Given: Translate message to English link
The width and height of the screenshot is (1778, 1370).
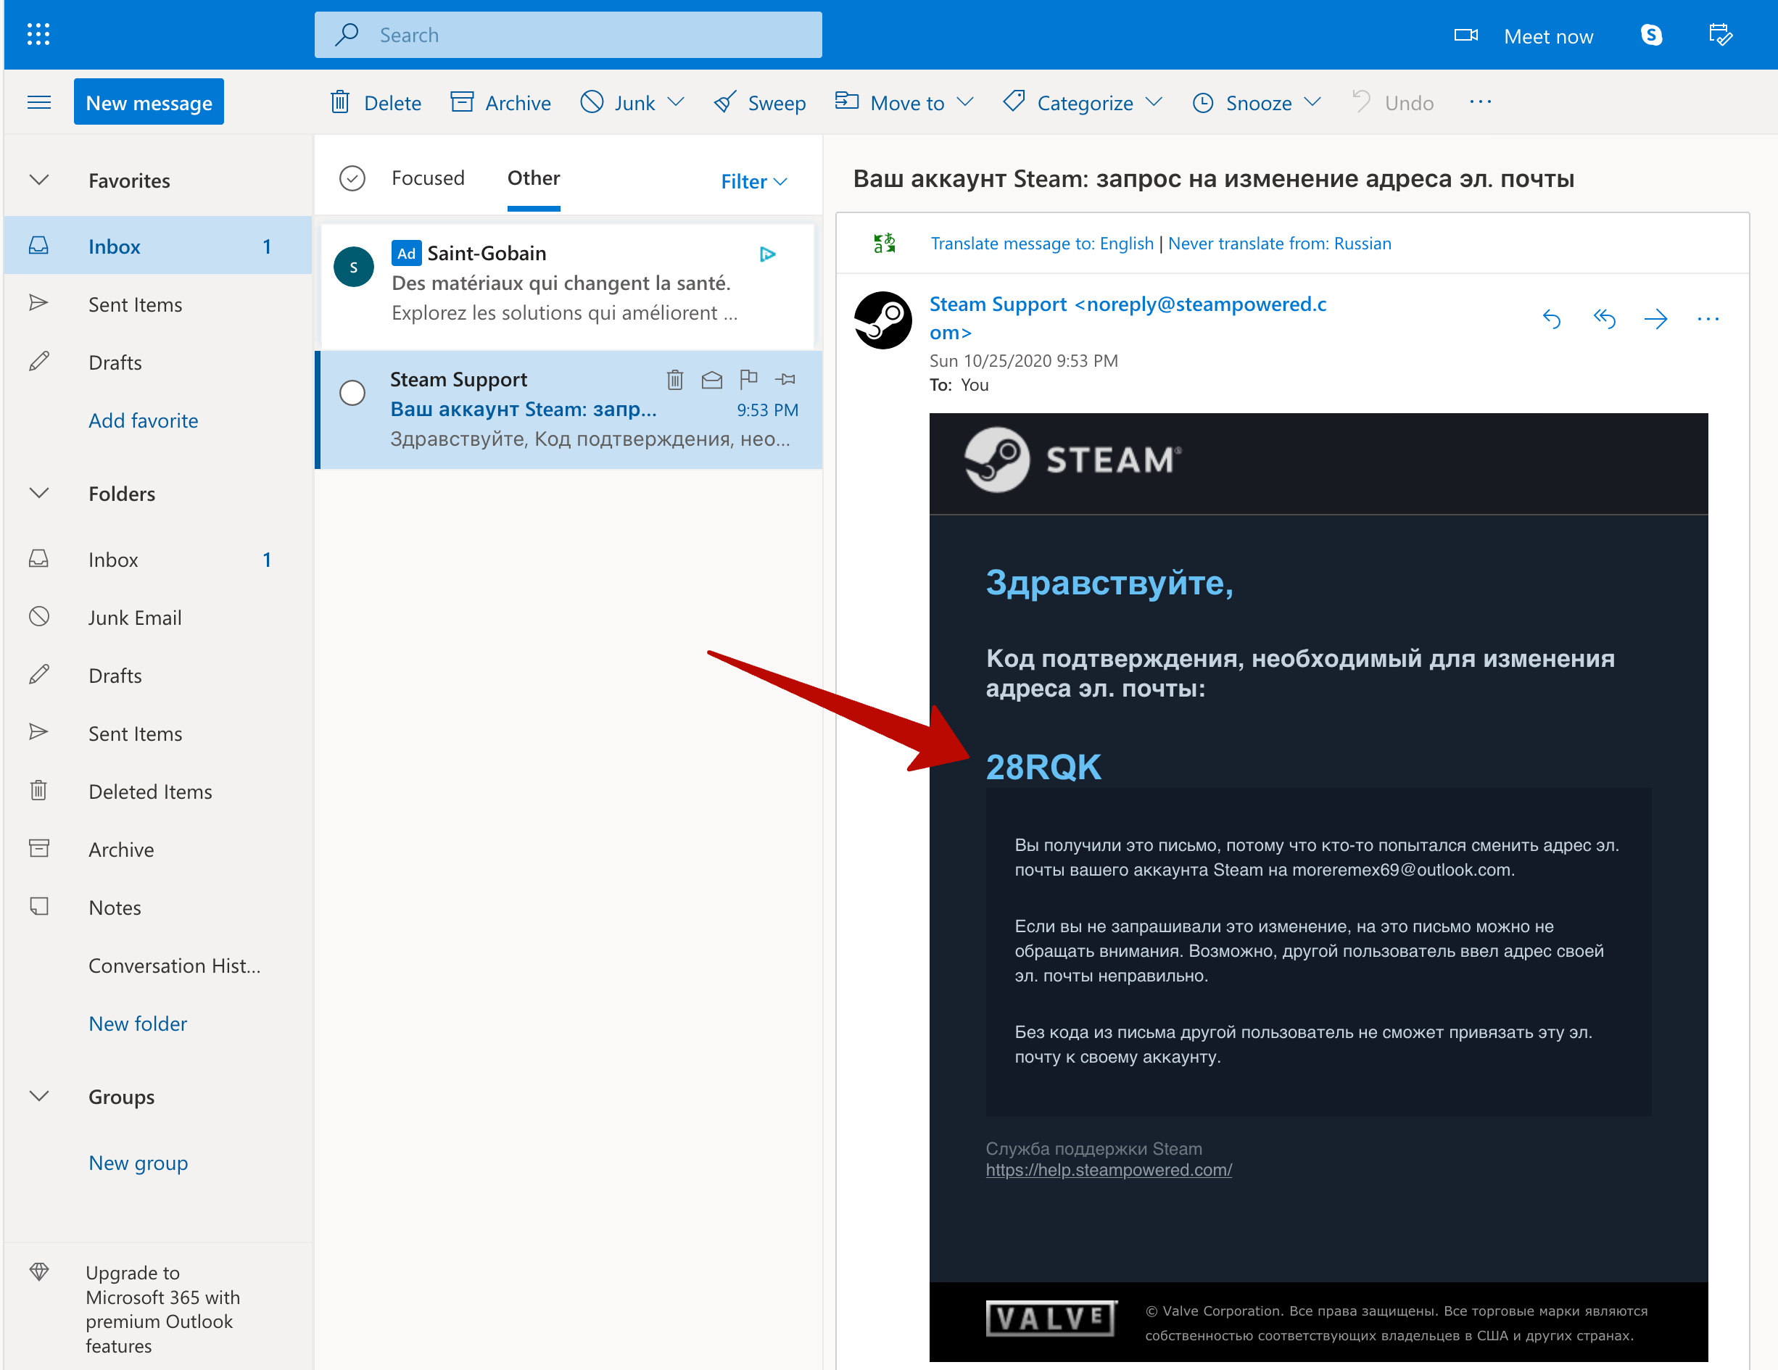Looking at the screenshot, I should click(x=1042, y=244).
